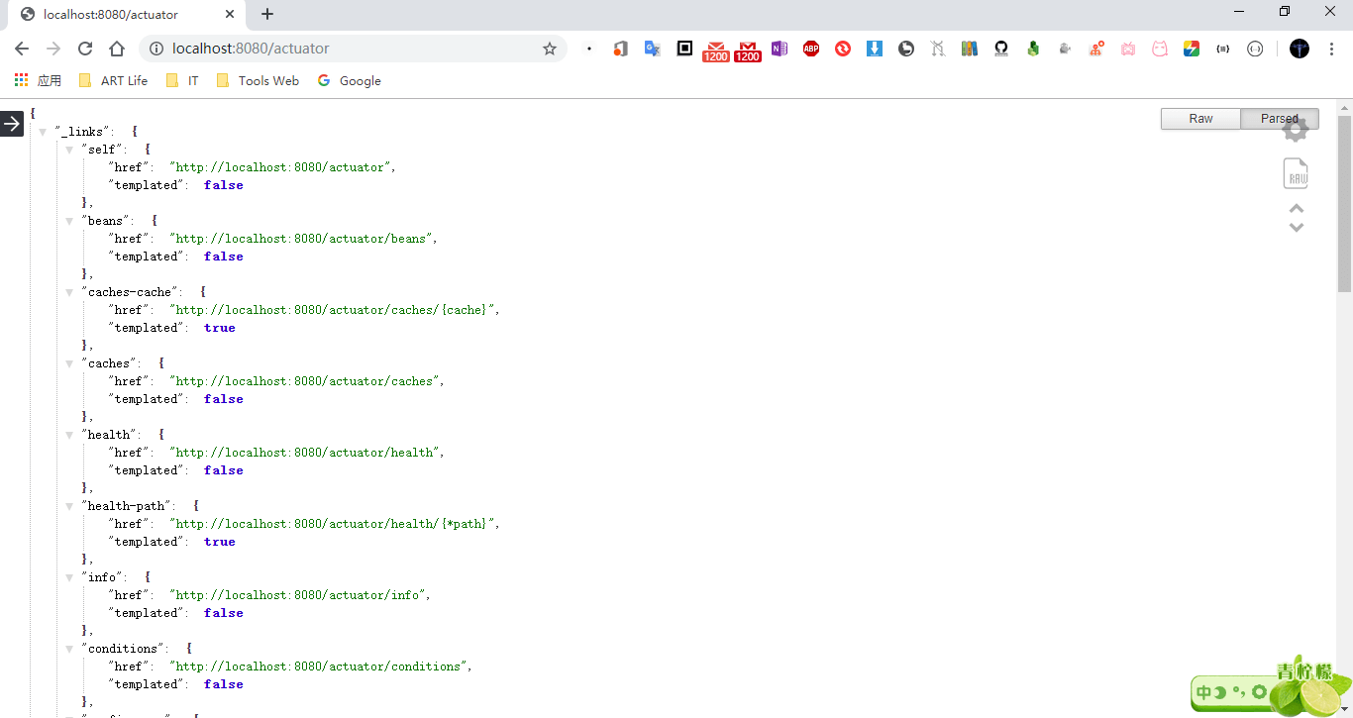Image resolution: width=1353 pixels, height=718 pixels.
Task: Click the address bar URL field
Action: coord(352,49)
